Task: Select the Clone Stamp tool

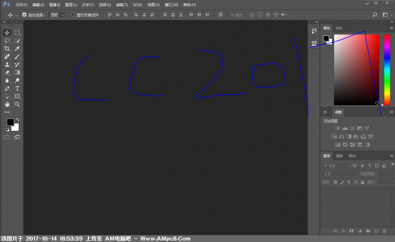Action: [7, 65]
